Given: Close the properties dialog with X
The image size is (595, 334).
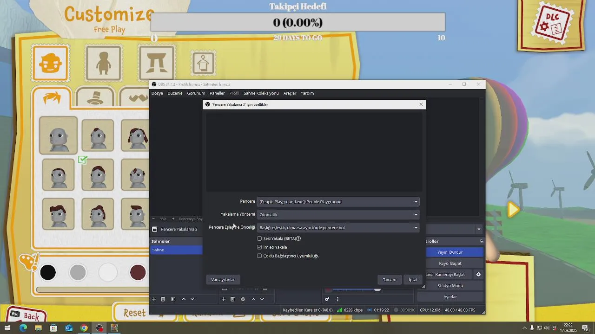Looking at the screenshot, I should pyautogui.click(x=421, y=104).
